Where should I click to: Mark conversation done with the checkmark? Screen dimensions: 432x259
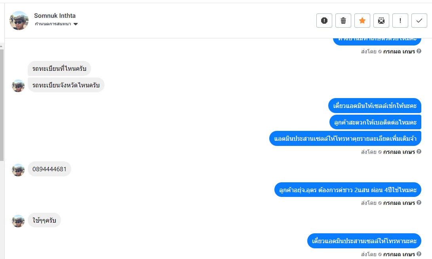click(x=419, y=21)
